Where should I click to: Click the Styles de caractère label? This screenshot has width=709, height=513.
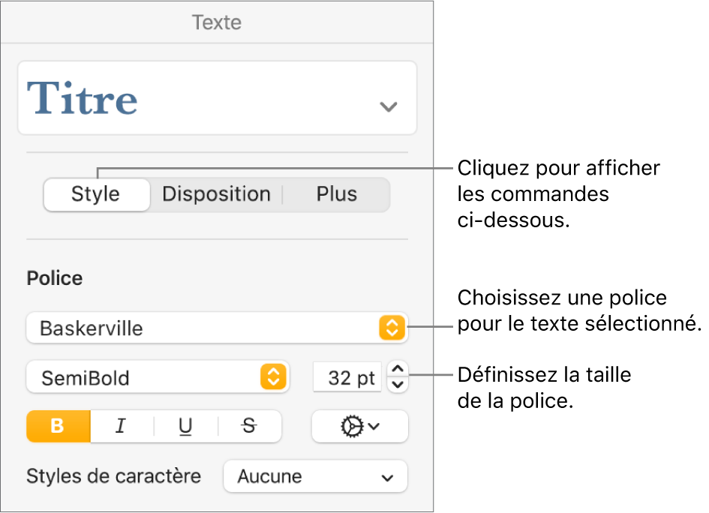[x=113, y=476]
